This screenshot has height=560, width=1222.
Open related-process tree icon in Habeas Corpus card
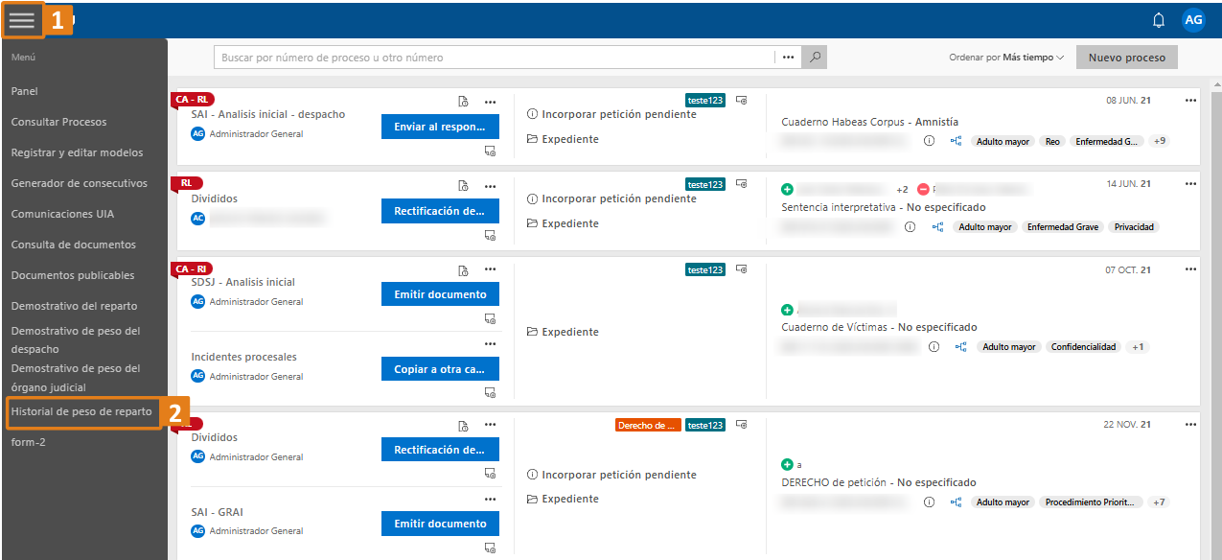point(956,141)
